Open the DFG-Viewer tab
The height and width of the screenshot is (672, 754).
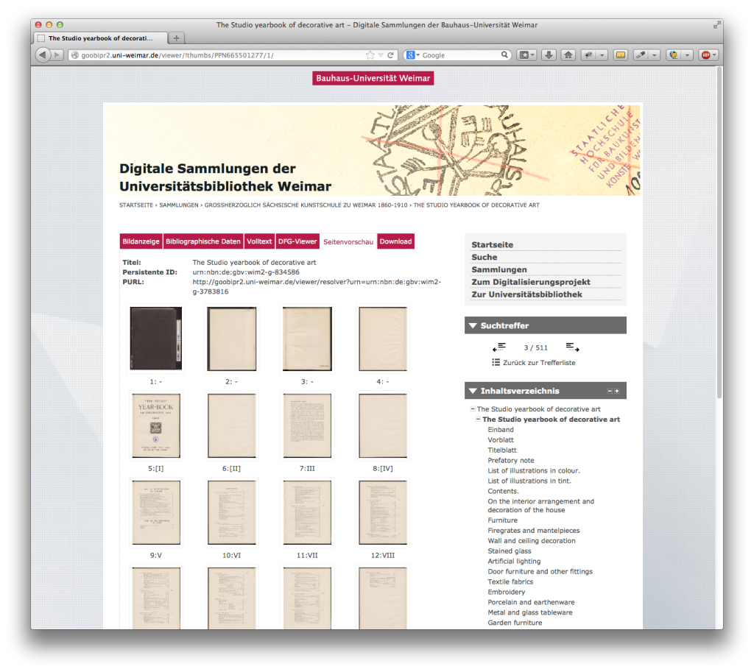297,241
